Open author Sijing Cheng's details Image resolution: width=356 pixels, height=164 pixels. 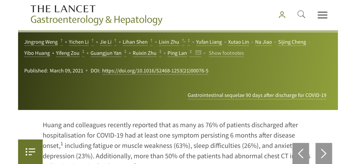(292, 42)
